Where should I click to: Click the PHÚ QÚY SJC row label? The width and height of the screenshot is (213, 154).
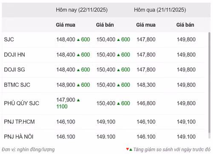21,103
